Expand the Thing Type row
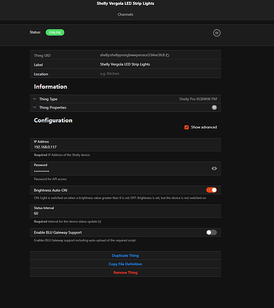 click(x=125, y=99)
